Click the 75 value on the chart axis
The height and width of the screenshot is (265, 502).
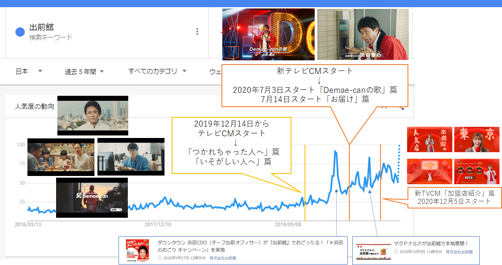click(x=22, y=164)
